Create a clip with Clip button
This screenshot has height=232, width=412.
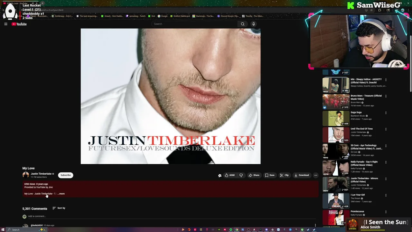click(x=284, y=175)
